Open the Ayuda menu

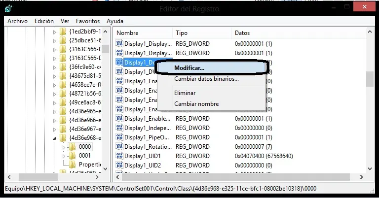coord(115,21)
